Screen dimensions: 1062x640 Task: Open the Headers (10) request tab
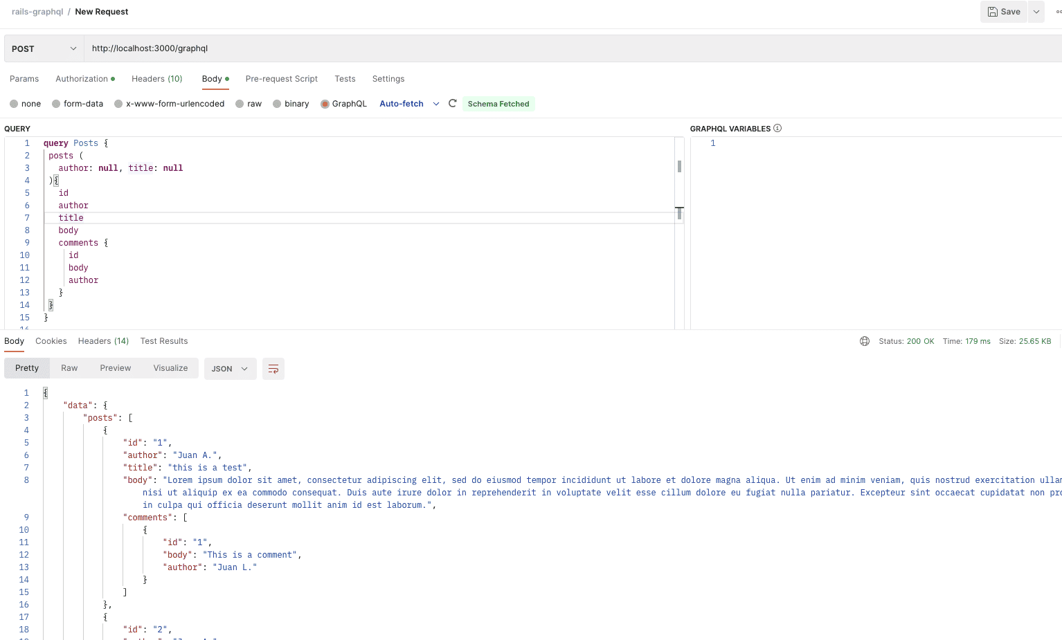point(157,79)
